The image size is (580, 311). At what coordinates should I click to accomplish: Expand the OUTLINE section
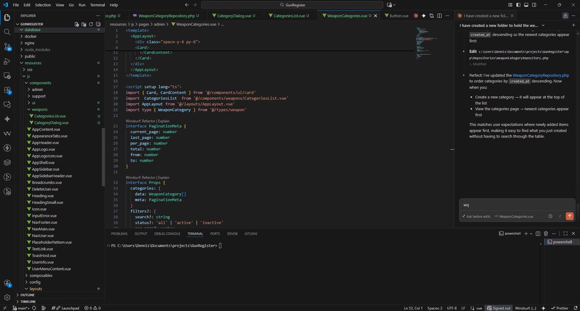pos(27,295)
